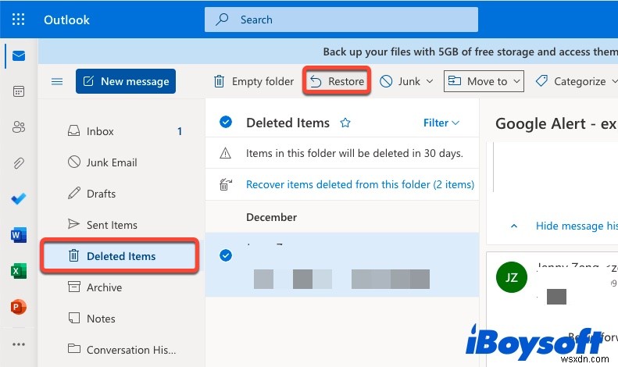618x367 pixels.
Task: Click the December group header
Action: pyautogui.click(x=271, y=217)
